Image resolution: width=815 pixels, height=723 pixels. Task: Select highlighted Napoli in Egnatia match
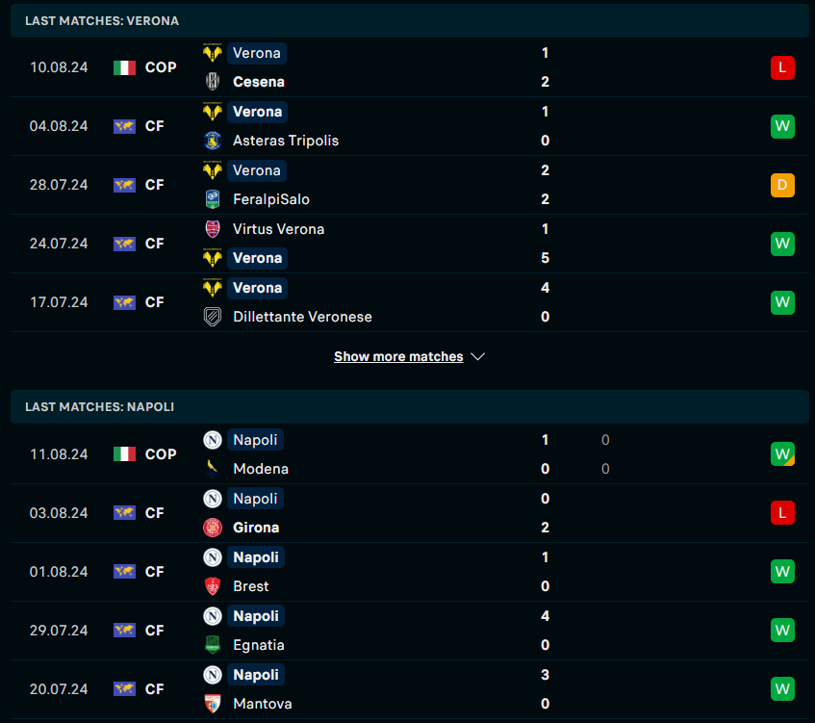(256, 616)
